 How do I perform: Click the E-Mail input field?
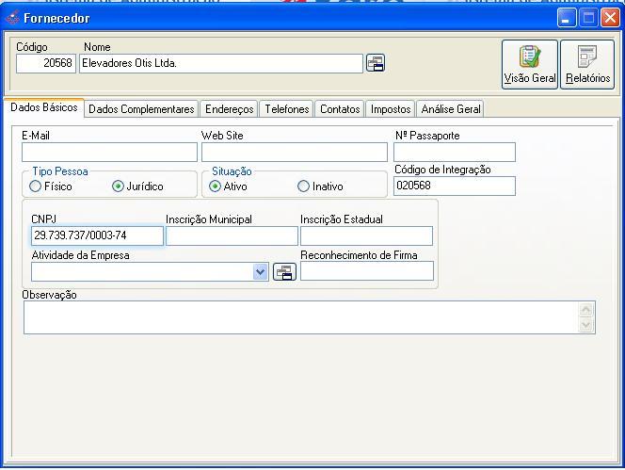[x=109, y=152]
